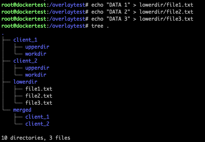Select client_1 inside the merged directory
The image size is (205, 142).
[x=37, y=117]
